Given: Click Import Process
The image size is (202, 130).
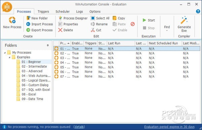Looking at the screenshot, I should pos(39,24).
